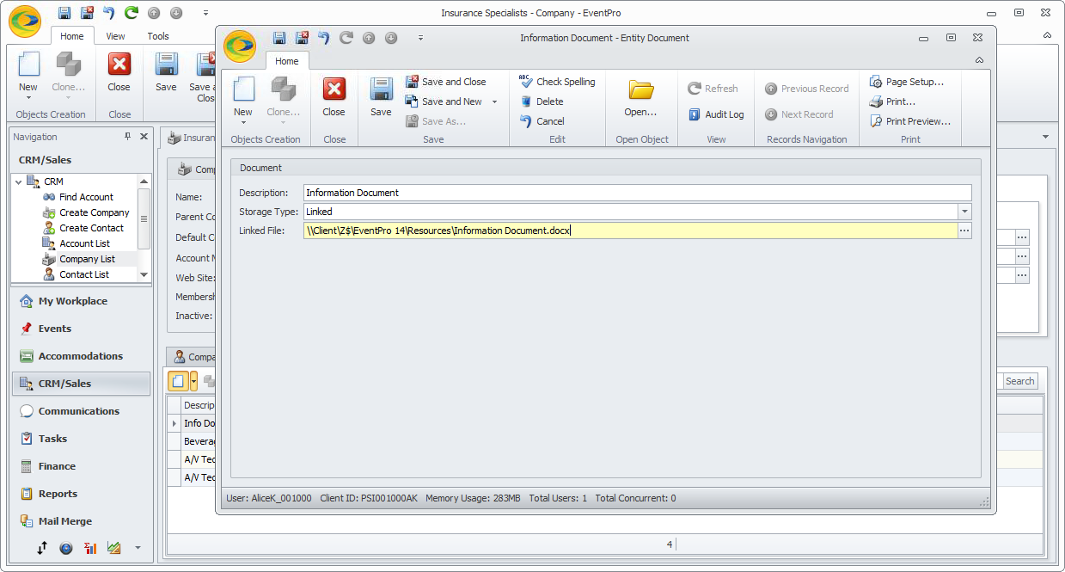
Task: Open the Tasks navigation group
Action: pos(81,439)
